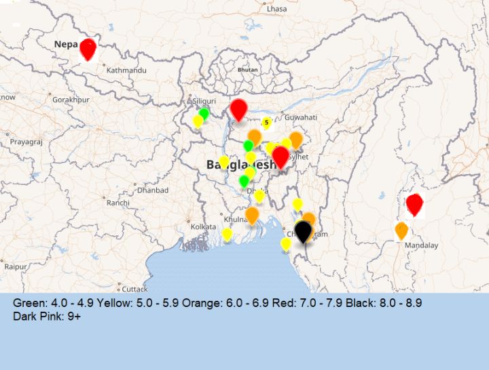Viewport: 489px width, 370px height.
Task: Click the Kolkata city label
Action: tap(203, 226)
